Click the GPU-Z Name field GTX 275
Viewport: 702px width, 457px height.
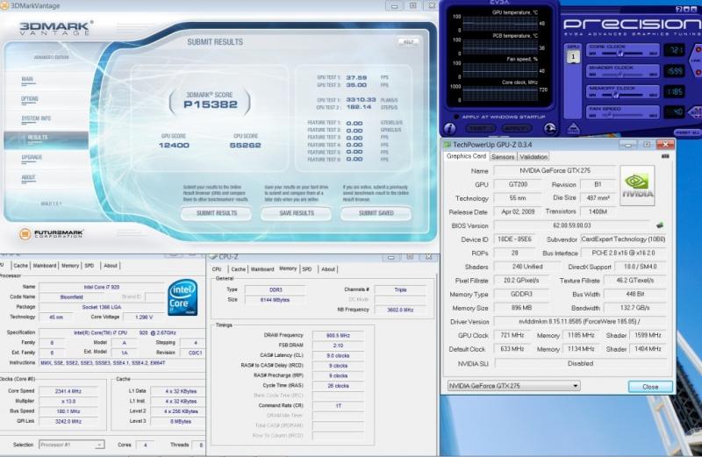click(555, 170)
